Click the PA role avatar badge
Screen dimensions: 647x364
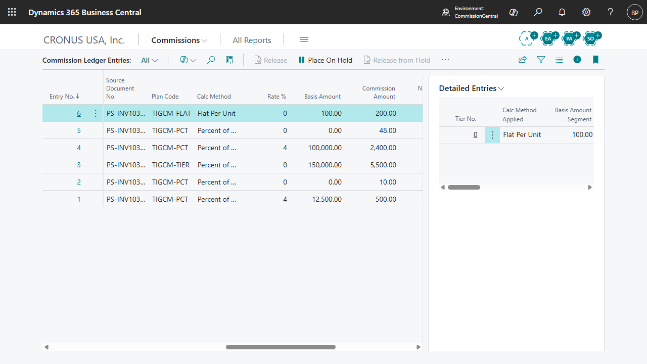(570, 38)
